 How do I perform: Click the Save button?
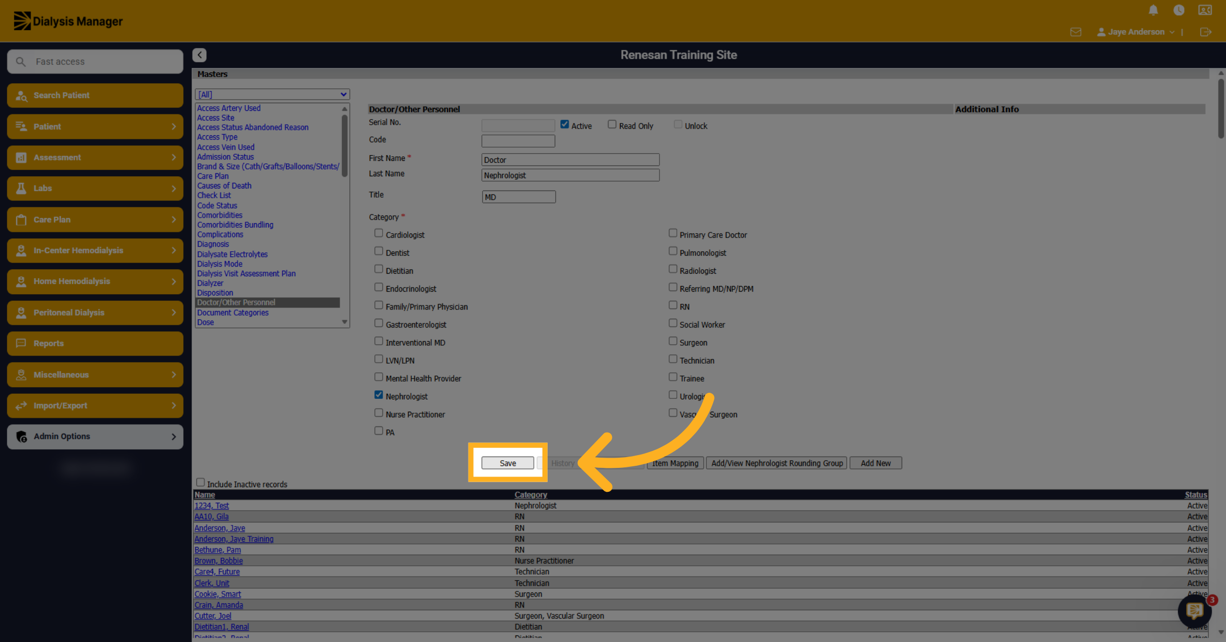tap(508, 463)
